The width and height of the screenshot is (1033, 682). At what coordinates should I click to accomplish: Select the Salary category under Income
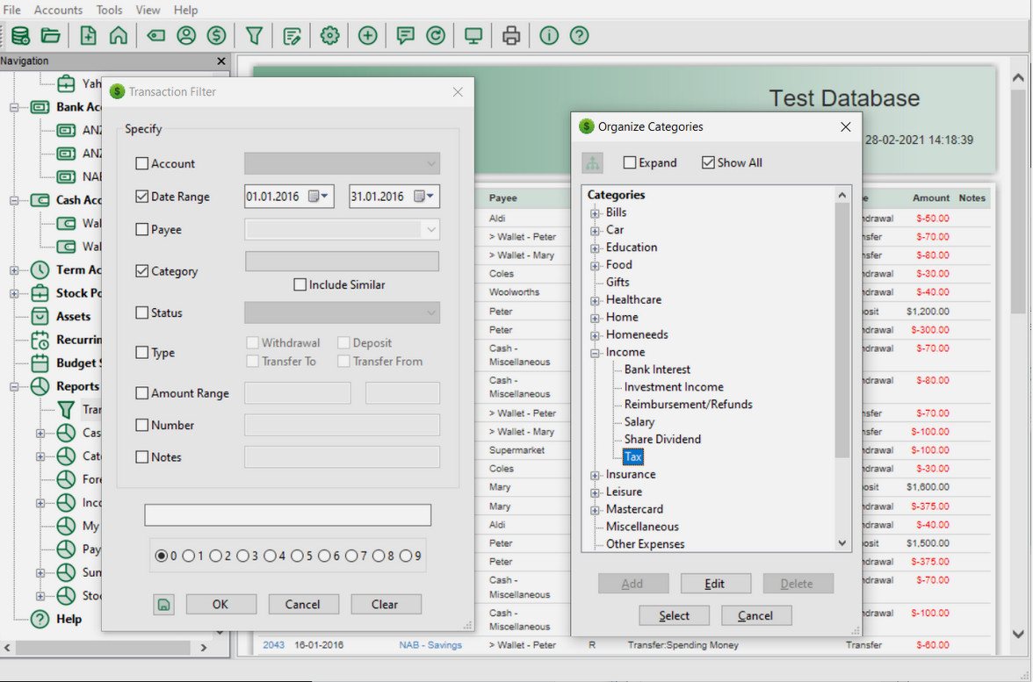[639, 422]
